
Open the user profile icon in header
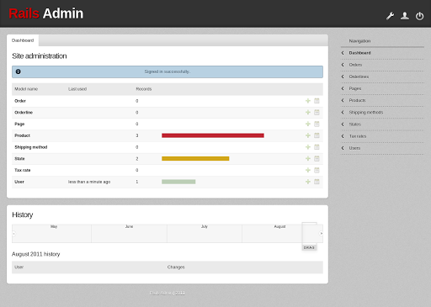(405, 16)
